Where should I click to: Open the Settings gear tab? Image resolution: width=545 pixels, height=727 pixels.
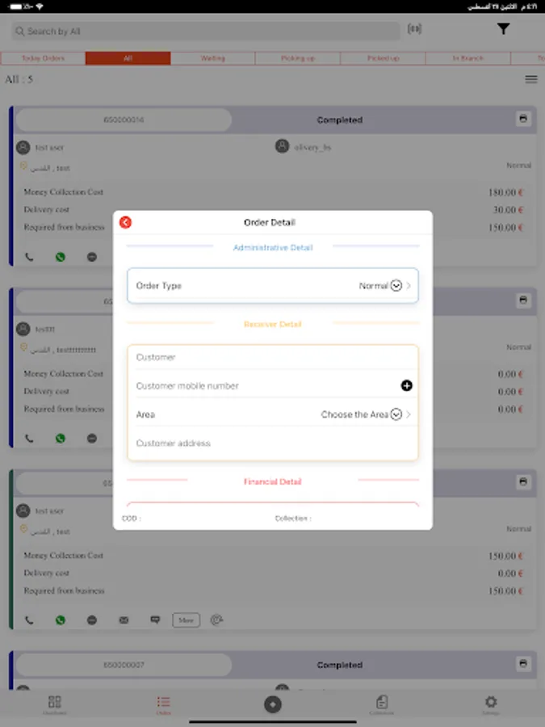(490, 705)
